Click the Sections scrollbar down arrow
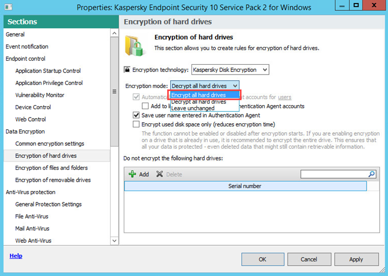 tap(114, 241)
